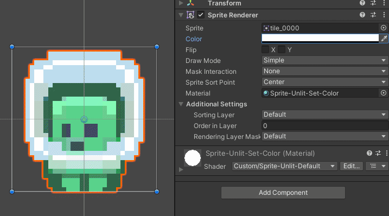389x216 pixels.
Task: Select the top-right sprite rect handle
Action: coord(157,47)
